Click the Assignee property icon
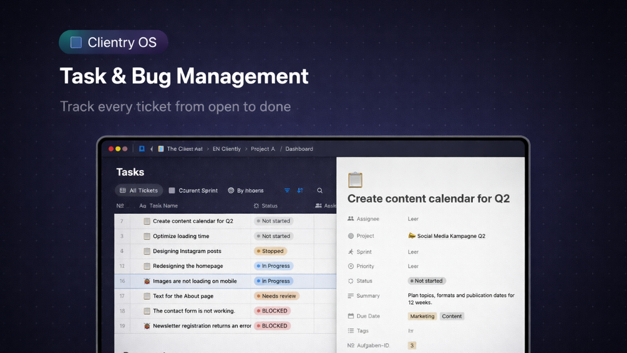Viewport: 627px width, 353px height. point(351,219)
